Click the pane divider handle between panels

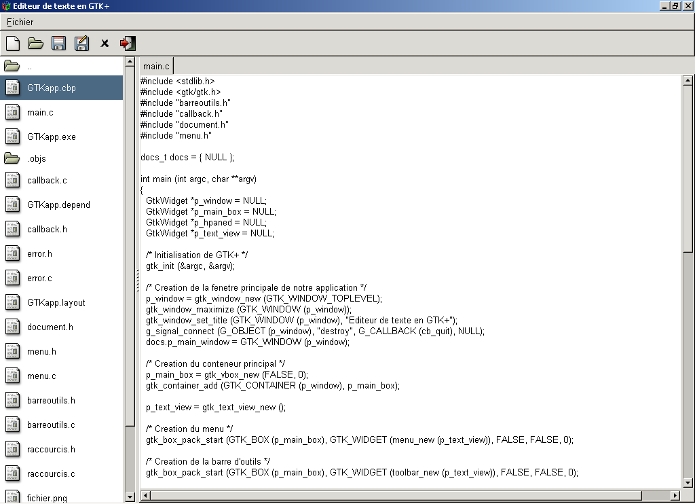(x=137, y=279)
